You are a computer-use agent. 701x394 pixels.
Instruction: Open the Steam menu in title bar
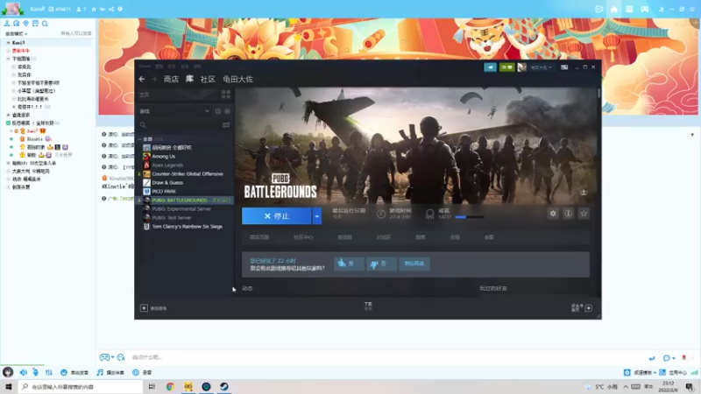145,67
